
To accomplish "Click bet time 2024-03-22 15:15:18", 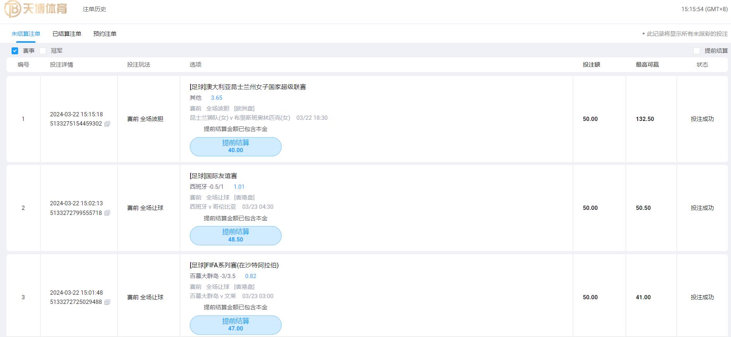I will tap(76, 114).
